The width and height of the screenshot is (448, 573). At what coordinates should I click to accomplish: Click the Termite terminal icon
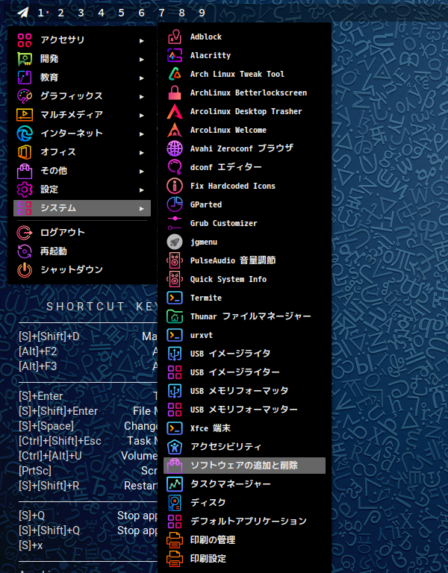point(175,298)
